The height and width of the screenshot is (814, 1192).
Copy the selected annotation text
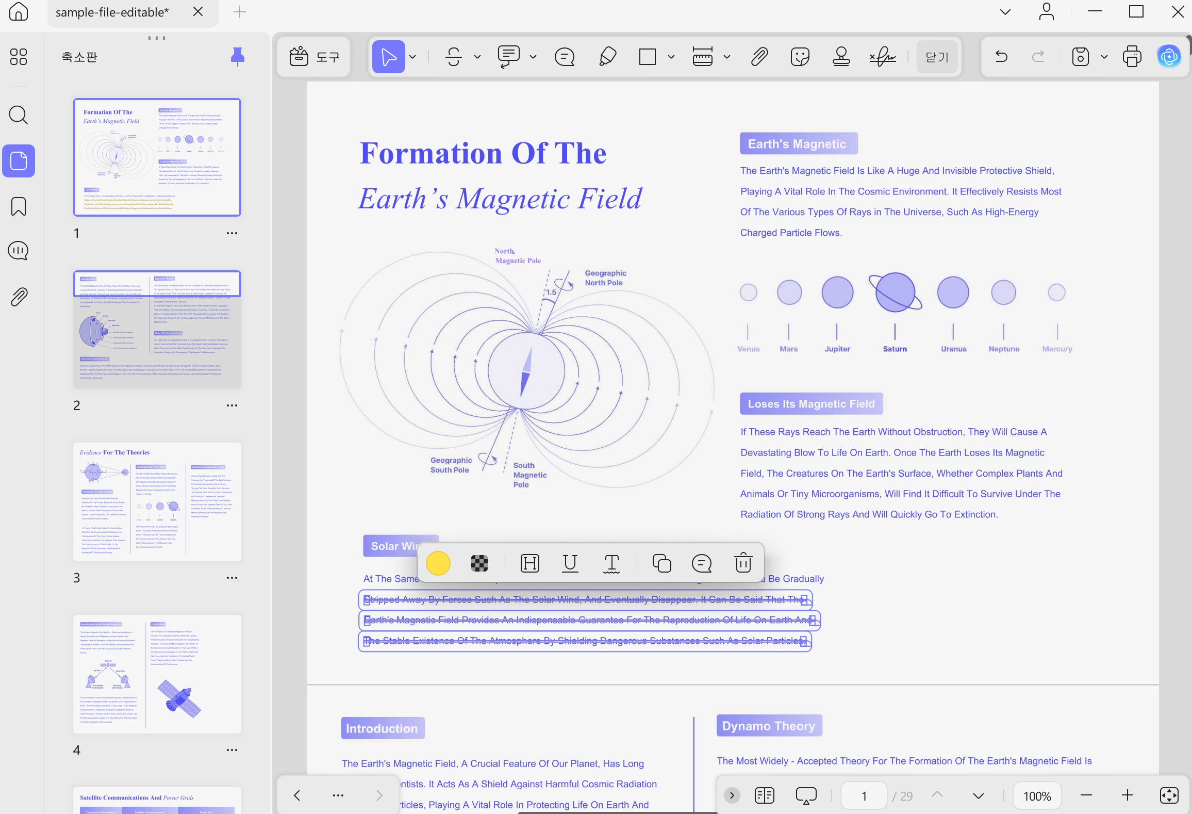click(x=661, y=563)
